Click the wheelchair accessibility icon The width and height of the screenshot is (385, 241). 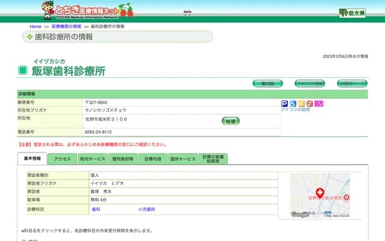293,104
